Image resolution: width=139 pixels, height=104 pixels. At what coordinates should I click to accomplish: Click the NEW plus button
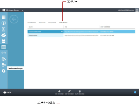pyautogui.click(x=7, y=92)
